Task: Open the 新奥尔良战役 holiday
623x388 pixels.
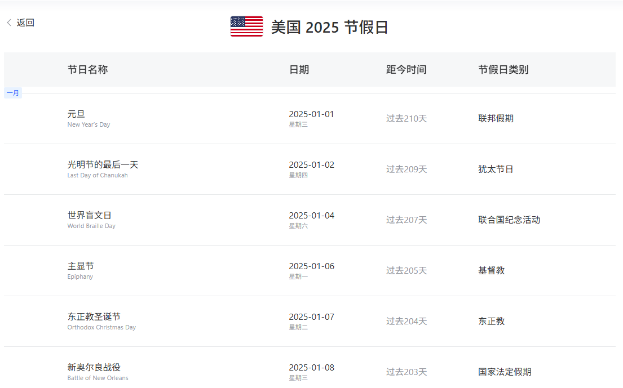Action: (94, 368)
